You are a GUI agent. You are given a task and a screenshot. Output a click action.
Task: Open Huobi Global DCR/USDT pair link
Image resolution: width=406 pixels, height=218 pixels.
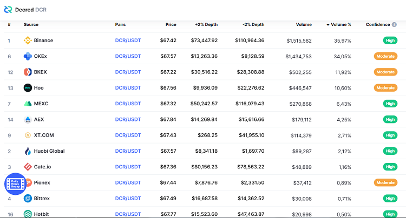tap(128, 151)
